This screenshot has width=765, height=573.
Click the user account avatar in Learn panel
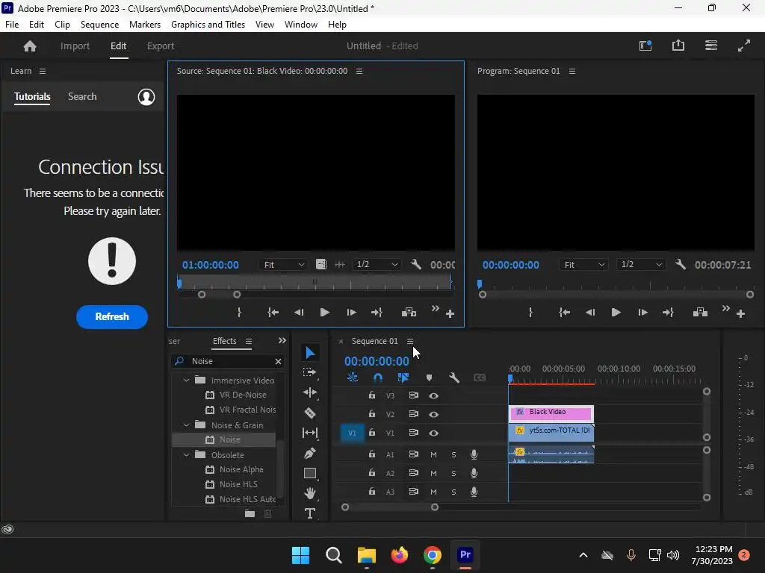(146, 96)
